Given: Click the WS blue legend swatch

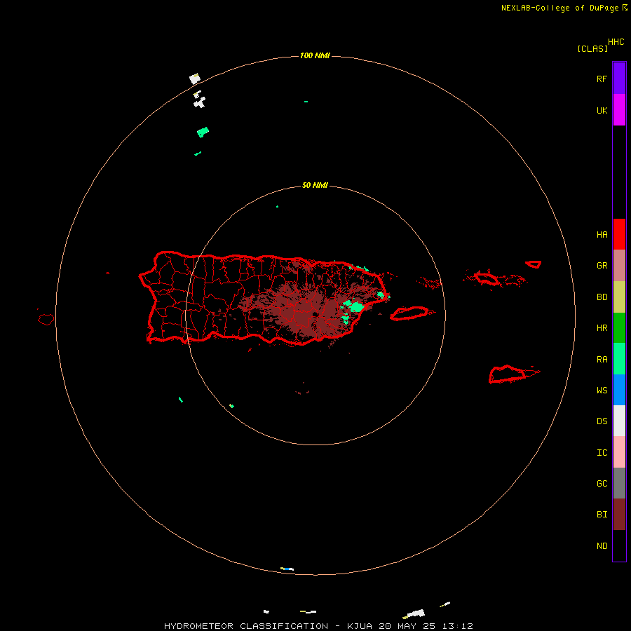Looking at the screenshot, I should (x=619, y=390).
